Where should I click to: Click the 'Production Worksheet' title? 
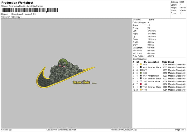[x=17, y=2]
